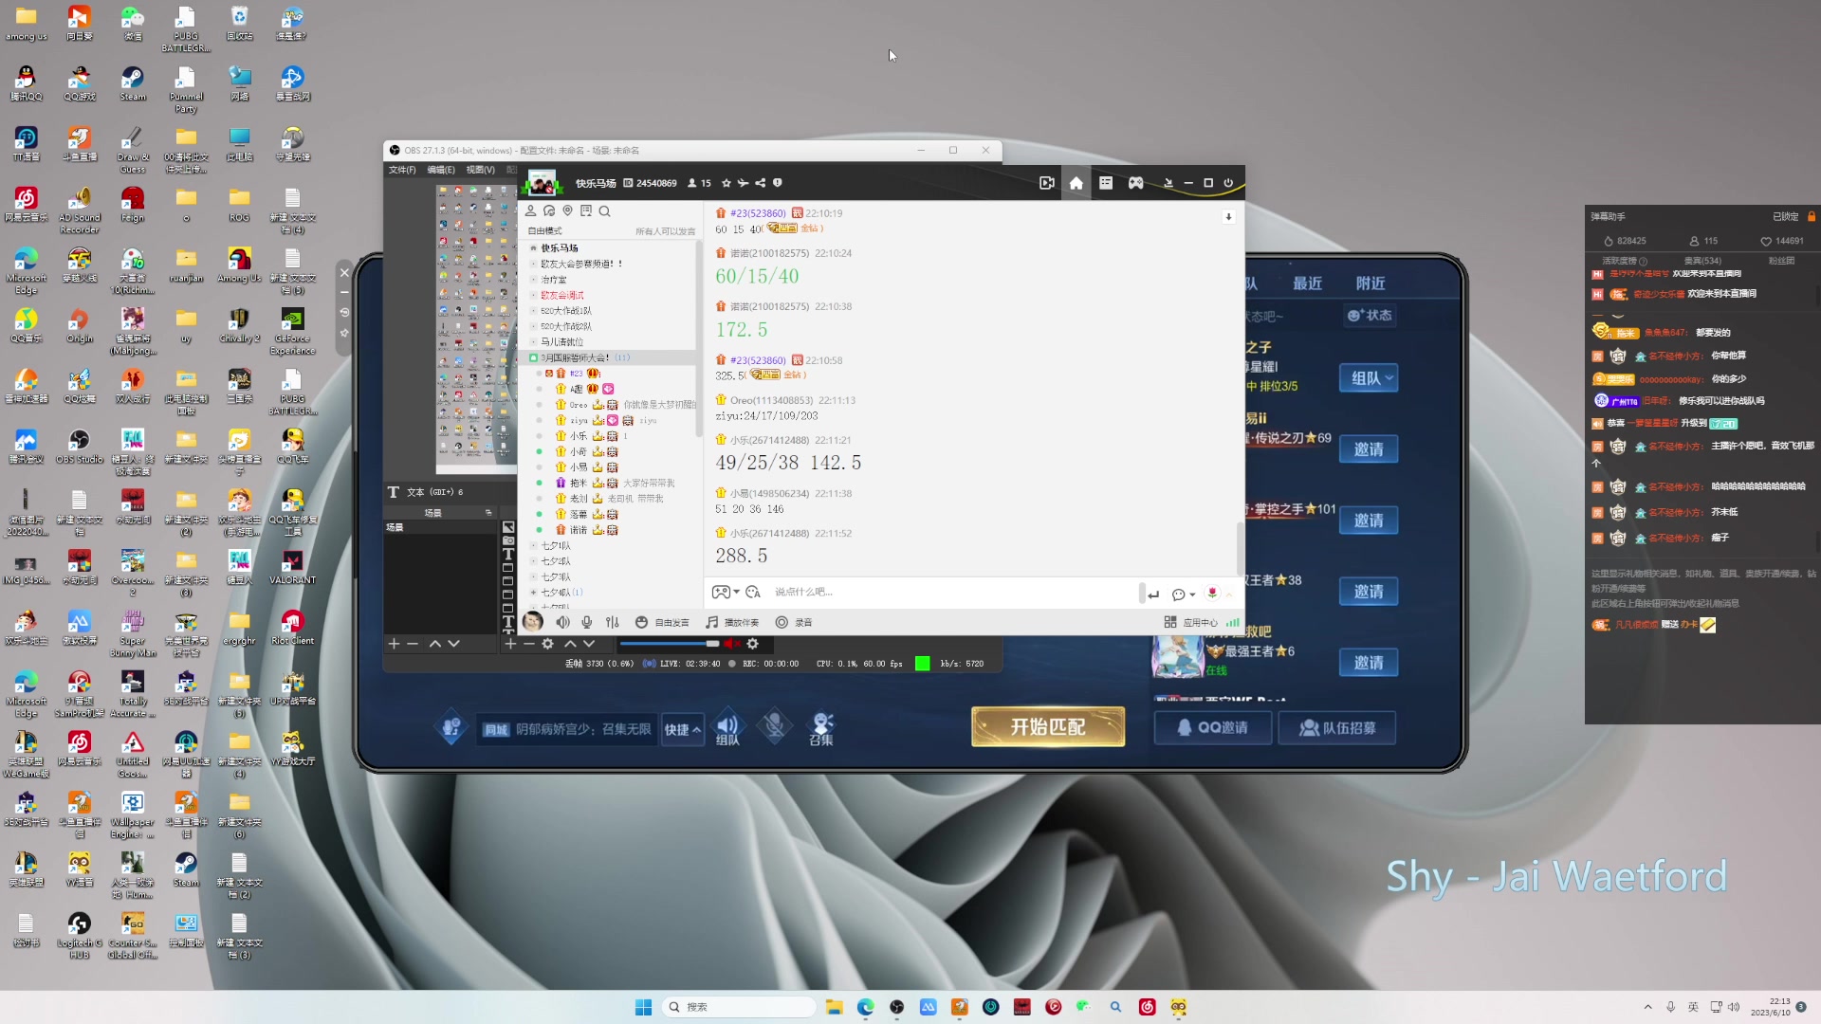Open the OBS 视图(V) menu

click(480, 170)
